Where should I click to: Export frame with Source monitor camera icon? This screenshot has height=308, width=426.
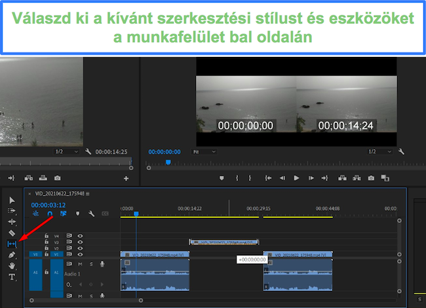coord(57,178)
